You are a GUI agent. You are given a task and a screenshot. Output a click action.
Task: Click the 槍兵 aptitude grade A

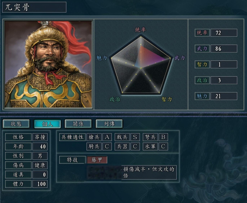click(x=107, y=137)
